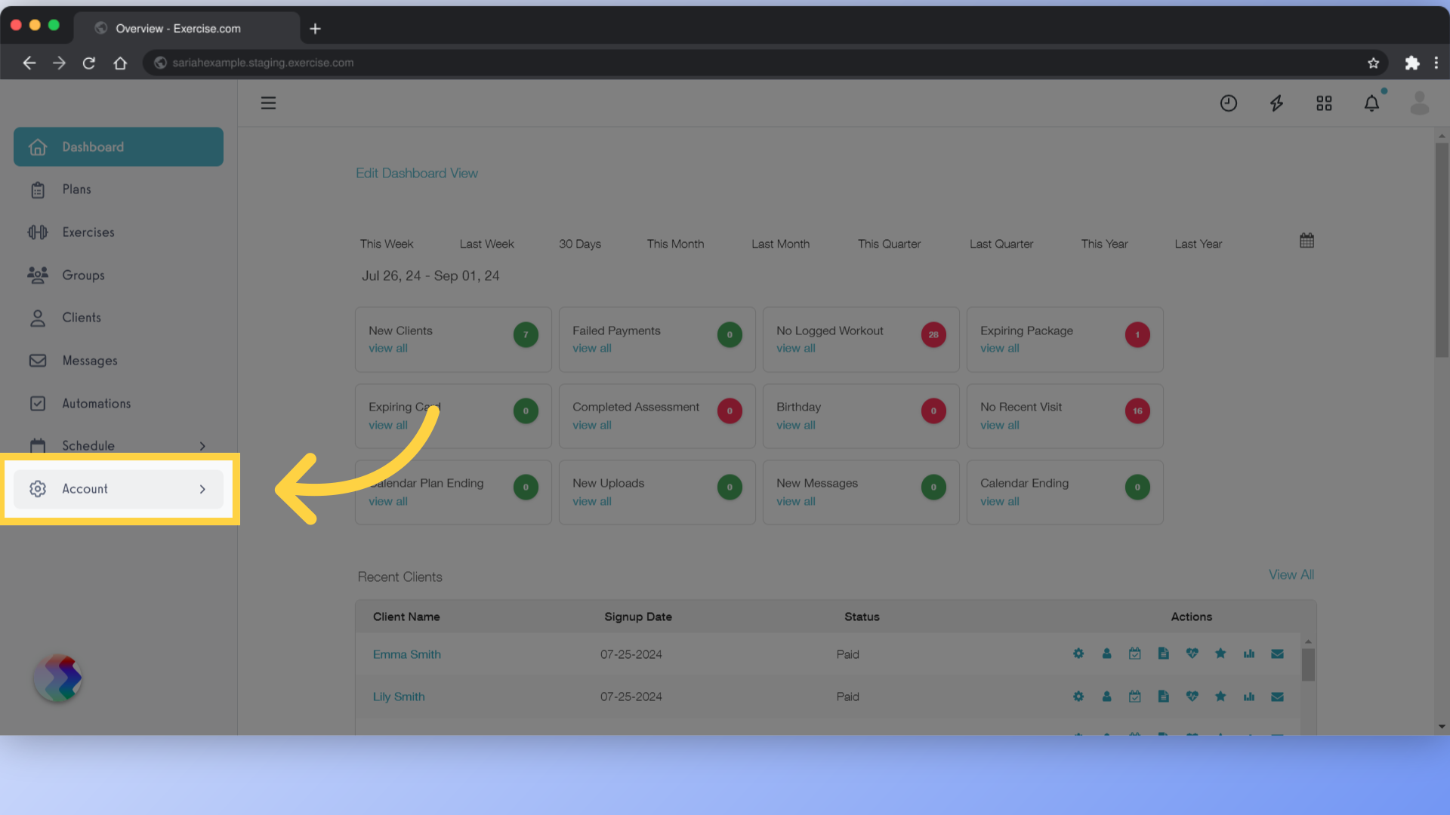Click star icon in Lily Smith row
The image size is (1450, 815).
pyautogui.click(x=1220, y=697)
